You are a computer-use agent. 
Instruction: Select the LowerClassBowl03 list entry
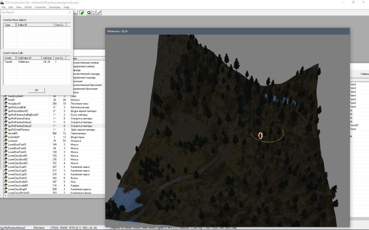coord(18,163)
